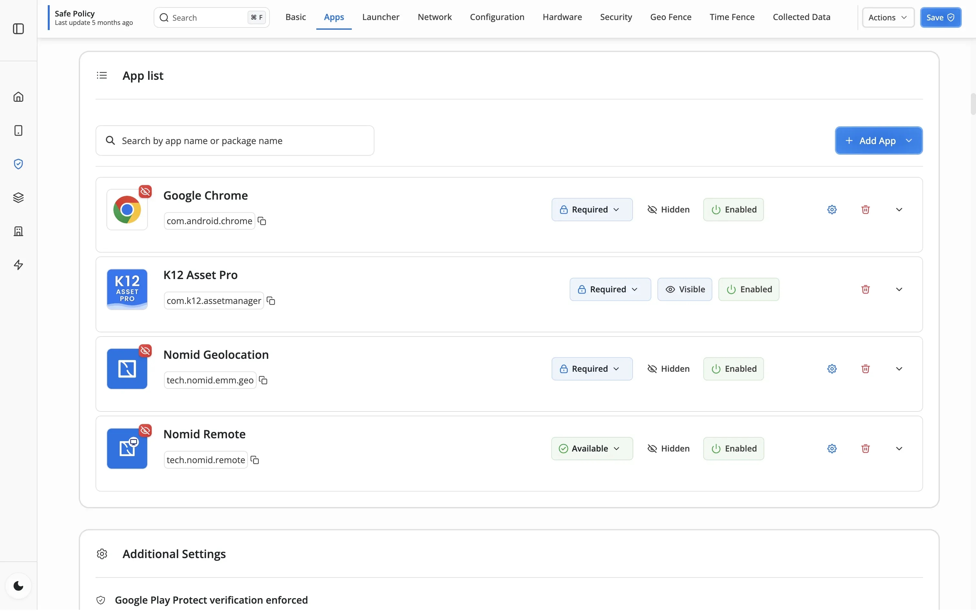Open Google Chrome settings gear
The image size is (976, 613).
pos(831,210)
